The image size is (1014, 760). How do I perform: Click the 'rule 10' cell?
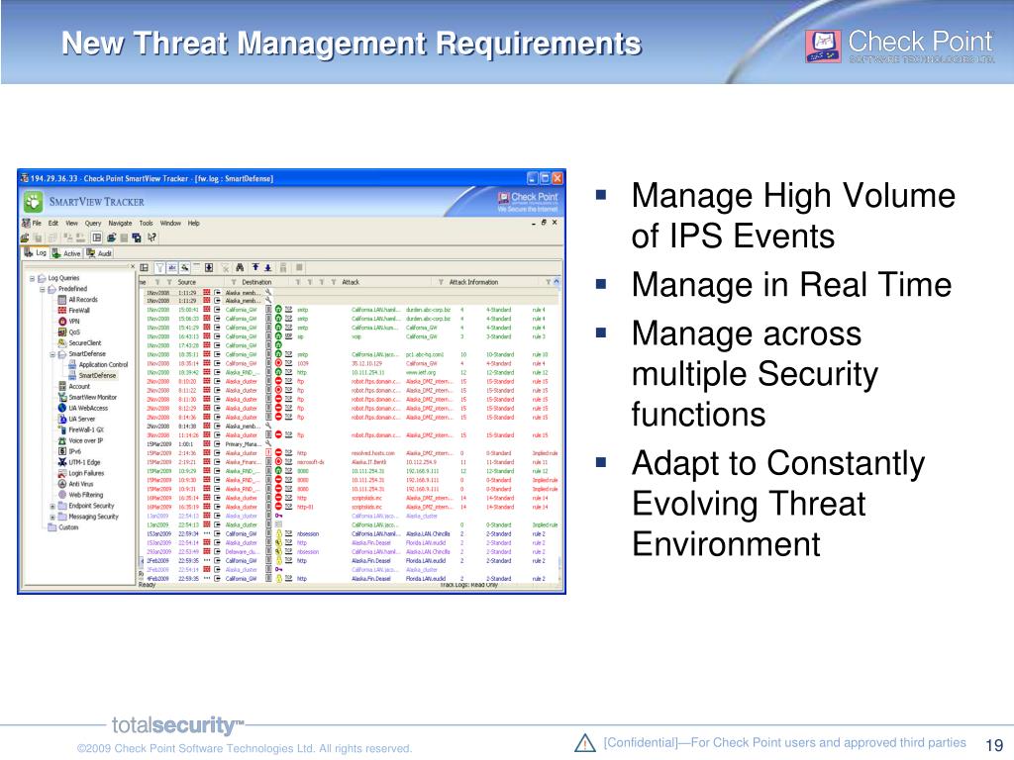click(540, 355)
